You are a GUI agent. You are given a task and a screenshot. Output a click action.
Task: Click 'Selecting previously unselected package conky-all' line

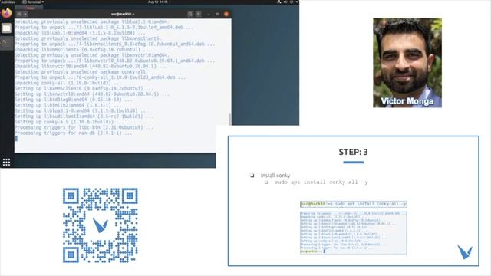[x=81, y=71]
